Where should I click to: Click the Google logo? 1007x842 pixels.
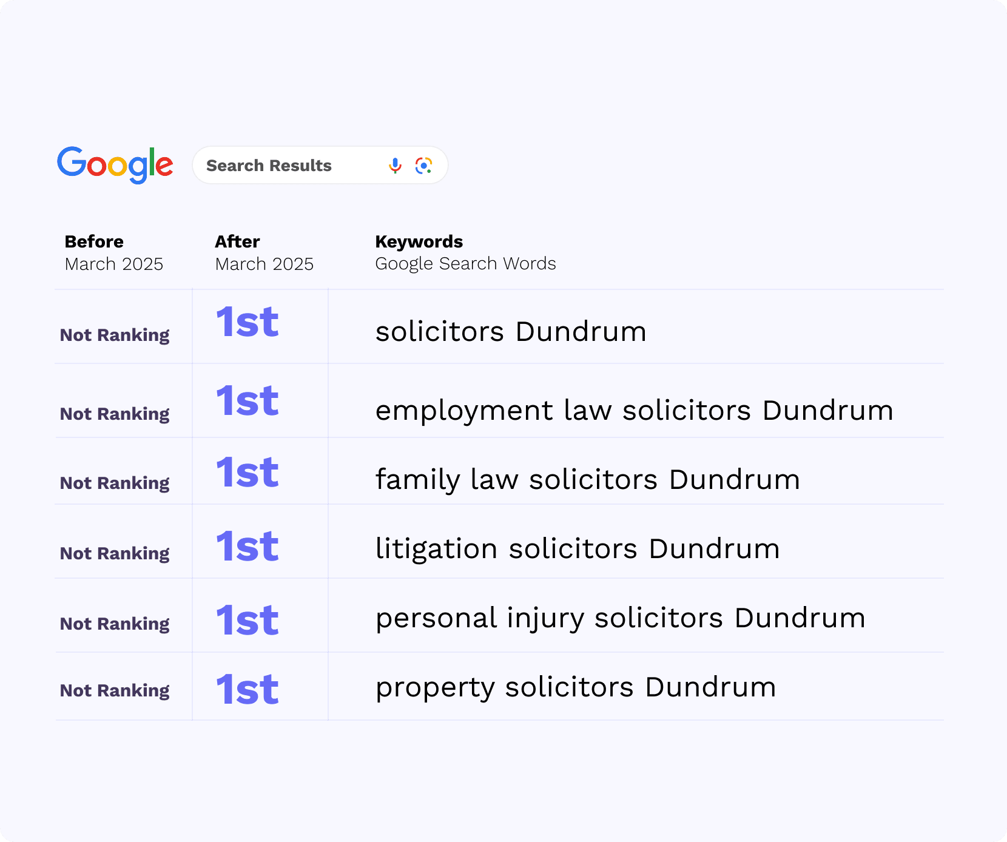[115, 164]
